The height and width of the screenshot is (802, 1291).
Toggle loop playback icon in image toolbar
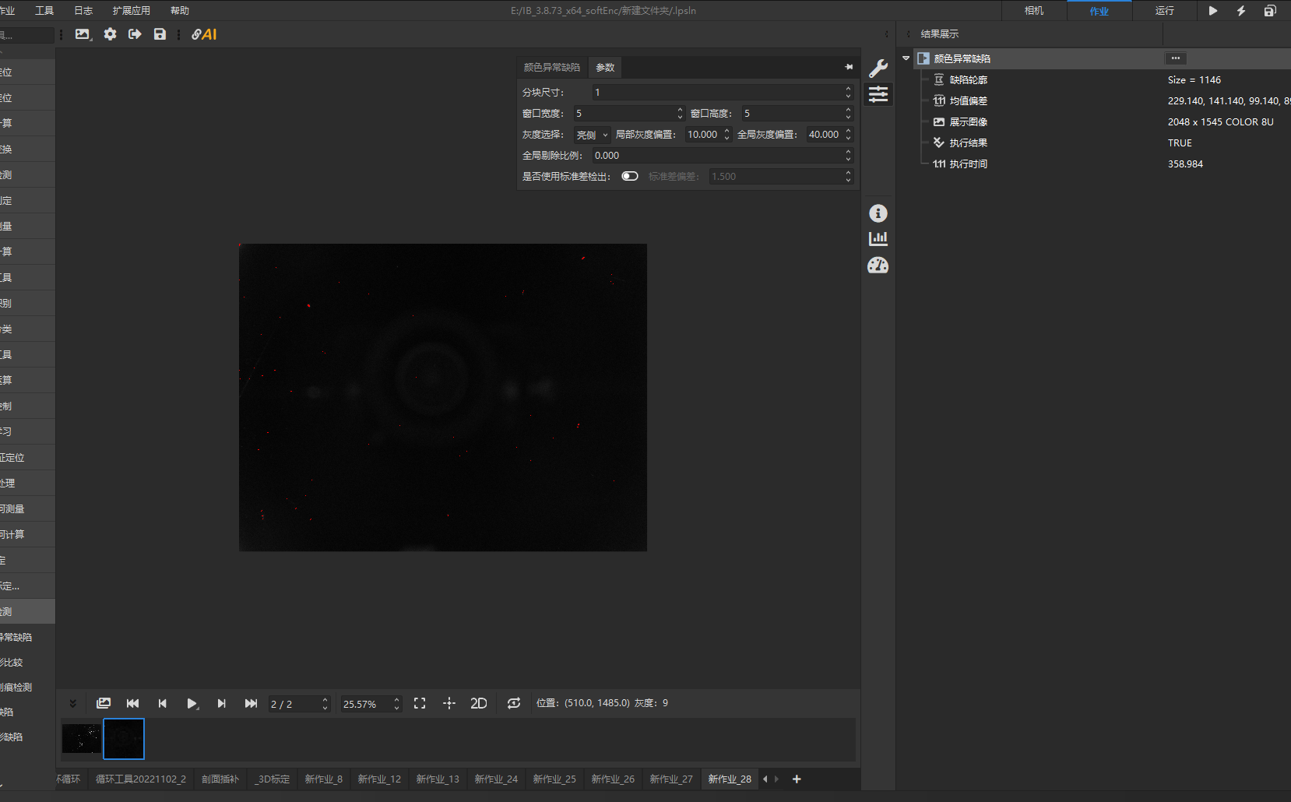pyautogui.click(x=514, y=703)
